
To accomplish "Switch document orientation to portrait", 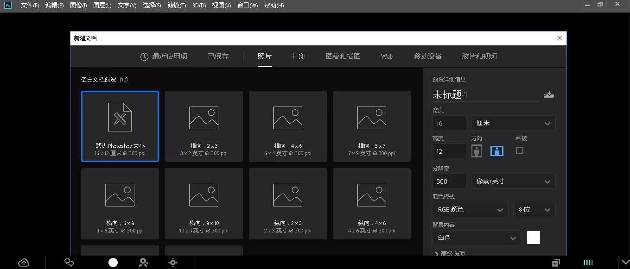I will pos(477,150).
